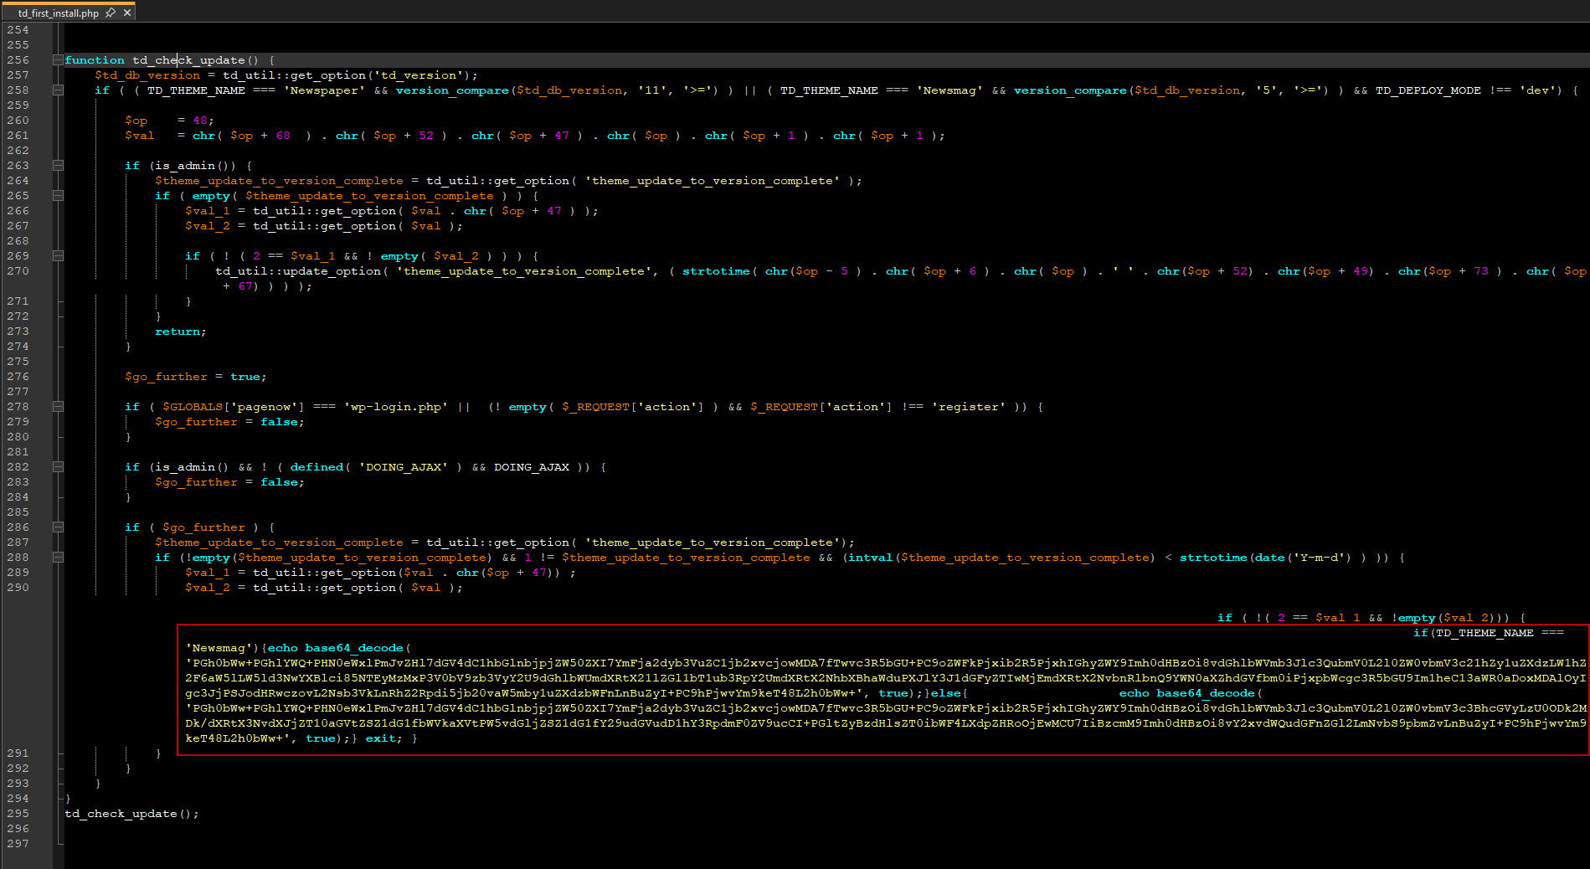Viewport: 1590px width, 869px height.
Task: Collapse the $GLOBALS pagenow block at line 278
Action: pos(58,407)
